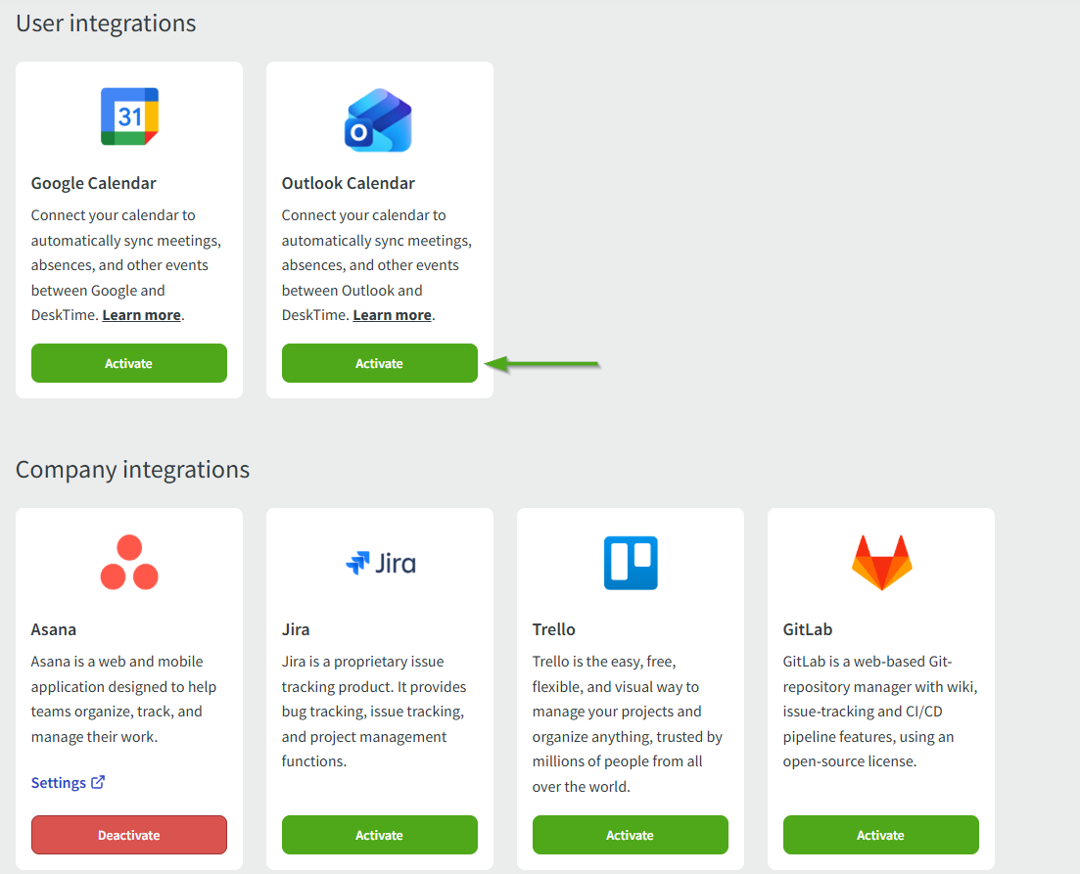Viewport: 1080px width, 874px height.
Task: Activate the Jira integration
Action: [x=380, y=835]
